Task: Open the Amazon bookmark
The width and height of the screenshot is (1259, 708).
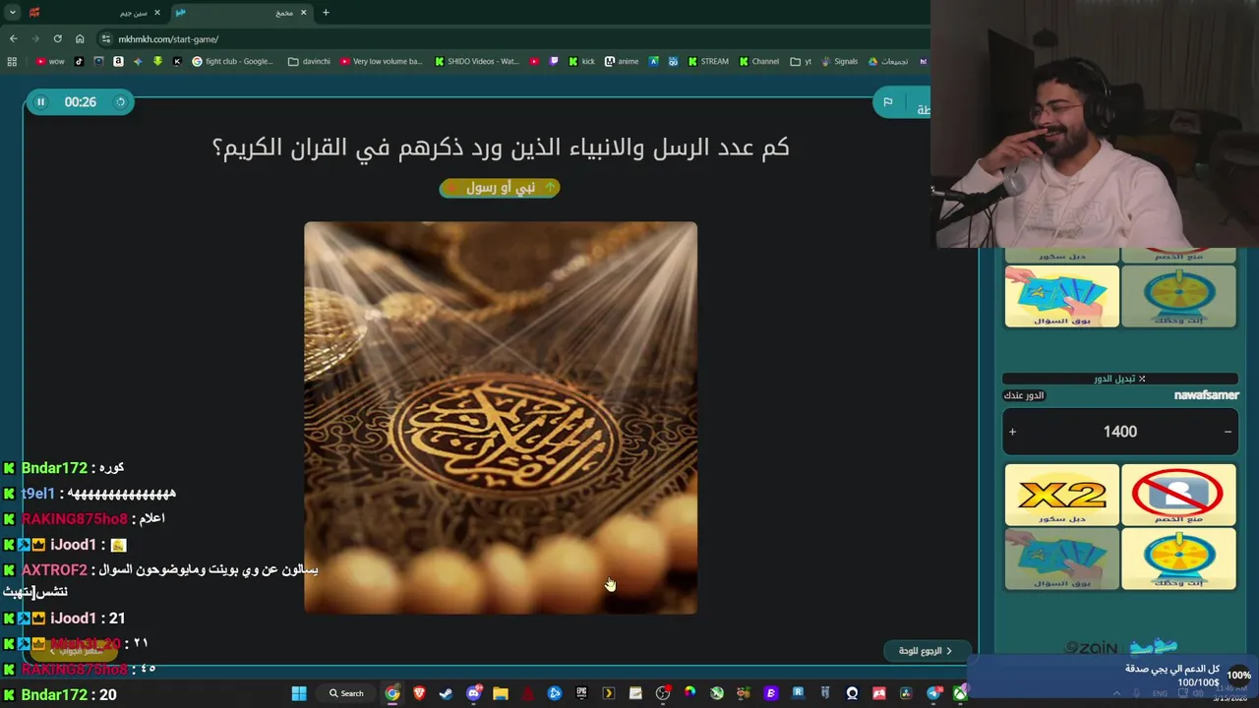Action: (x=118, y=61)
